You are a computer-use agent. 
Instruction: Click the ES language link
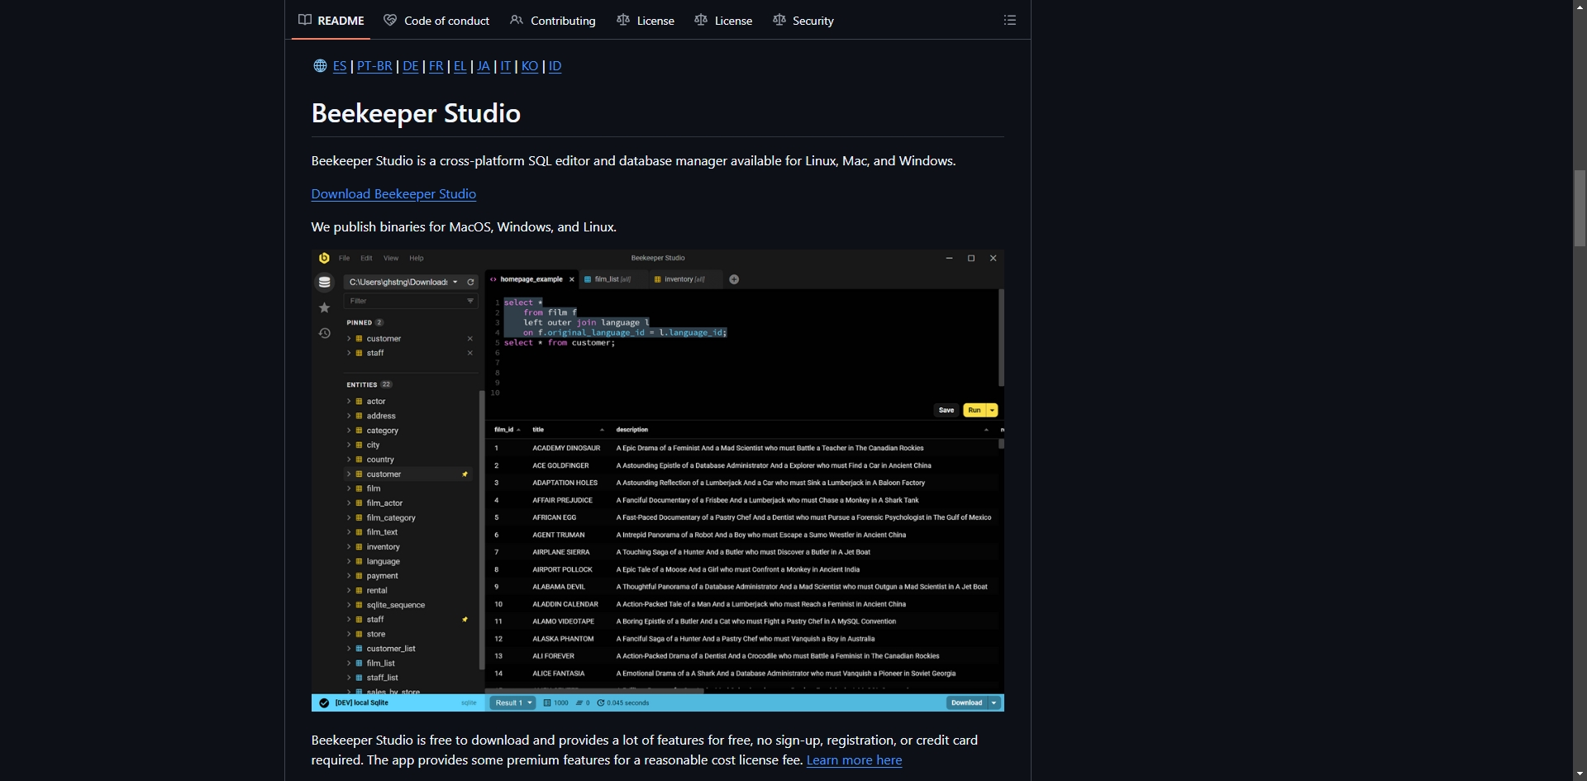pyautogui.click(x=340, y=66)
